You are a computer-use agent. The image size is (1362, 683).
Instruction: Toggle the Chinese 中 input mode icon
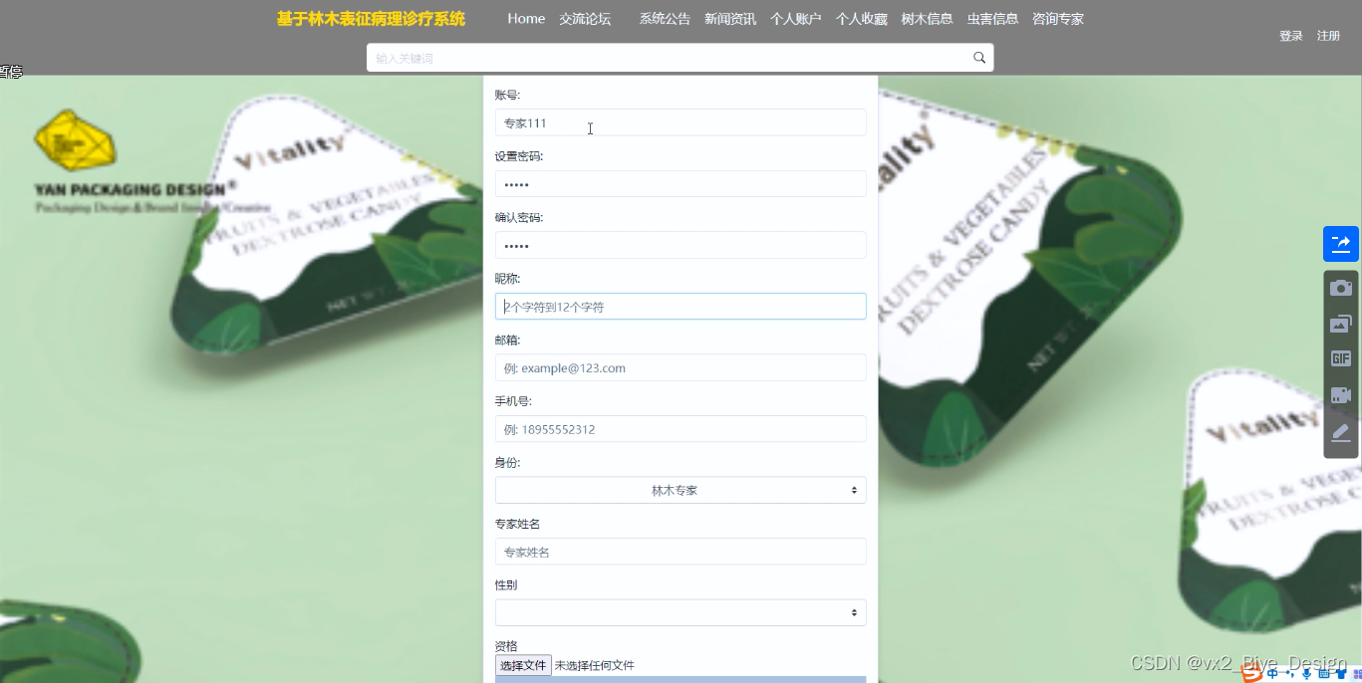pos(1272,674)
